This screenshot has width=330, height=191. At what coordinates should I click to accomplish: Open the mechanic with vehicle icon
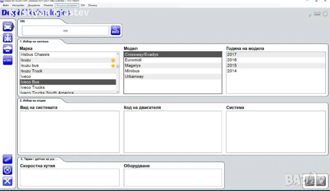tap(7, 38)
